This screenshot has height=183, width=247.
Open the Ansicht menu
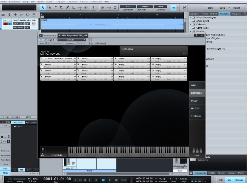(x=84, y=2)
